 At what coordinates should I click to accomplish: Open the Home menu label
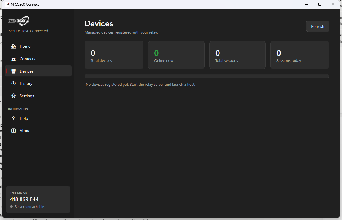[25, 46]
